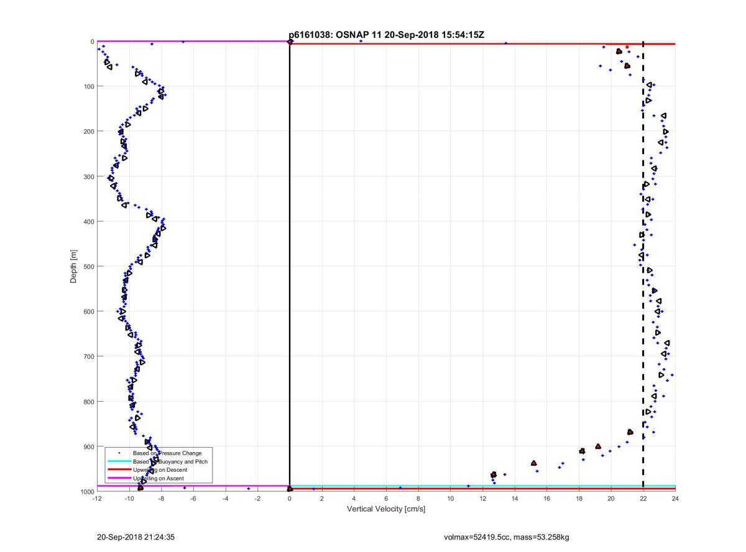
Task: Click the solid black vertical line at zero velocity
Action: tap(290, 267)
